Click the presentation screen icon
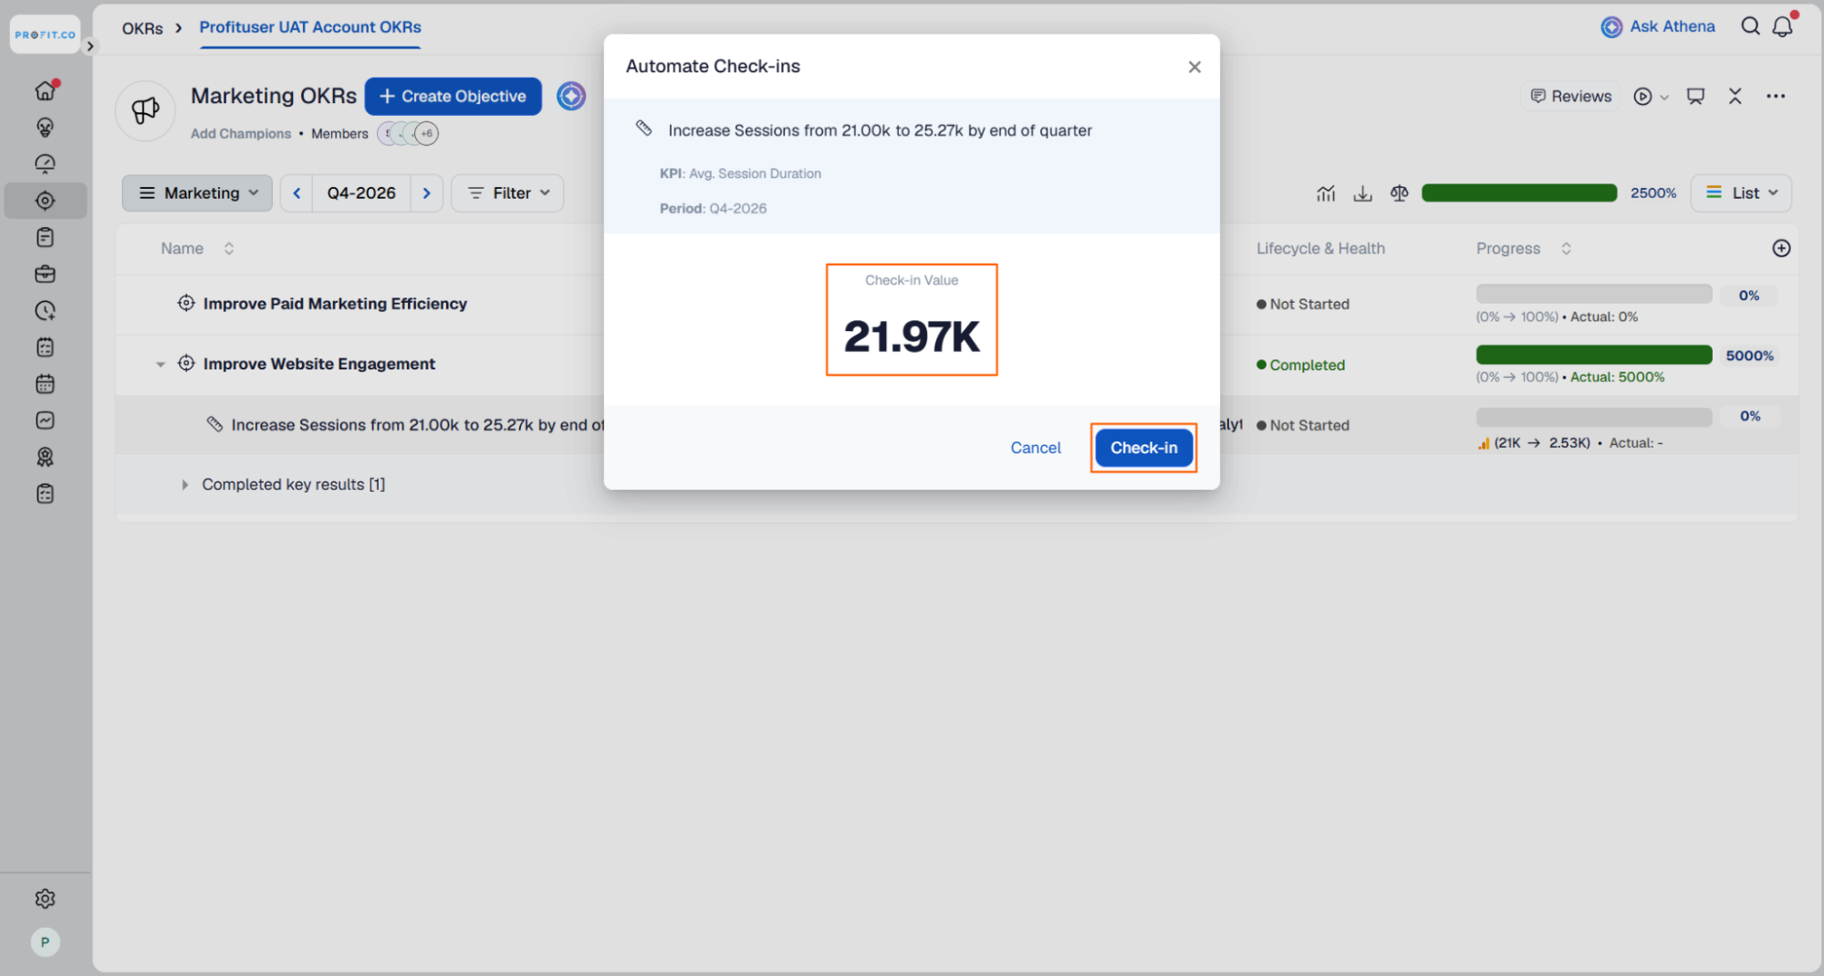The height and width of the screenshot is (976, 1824). (1695, 96)
